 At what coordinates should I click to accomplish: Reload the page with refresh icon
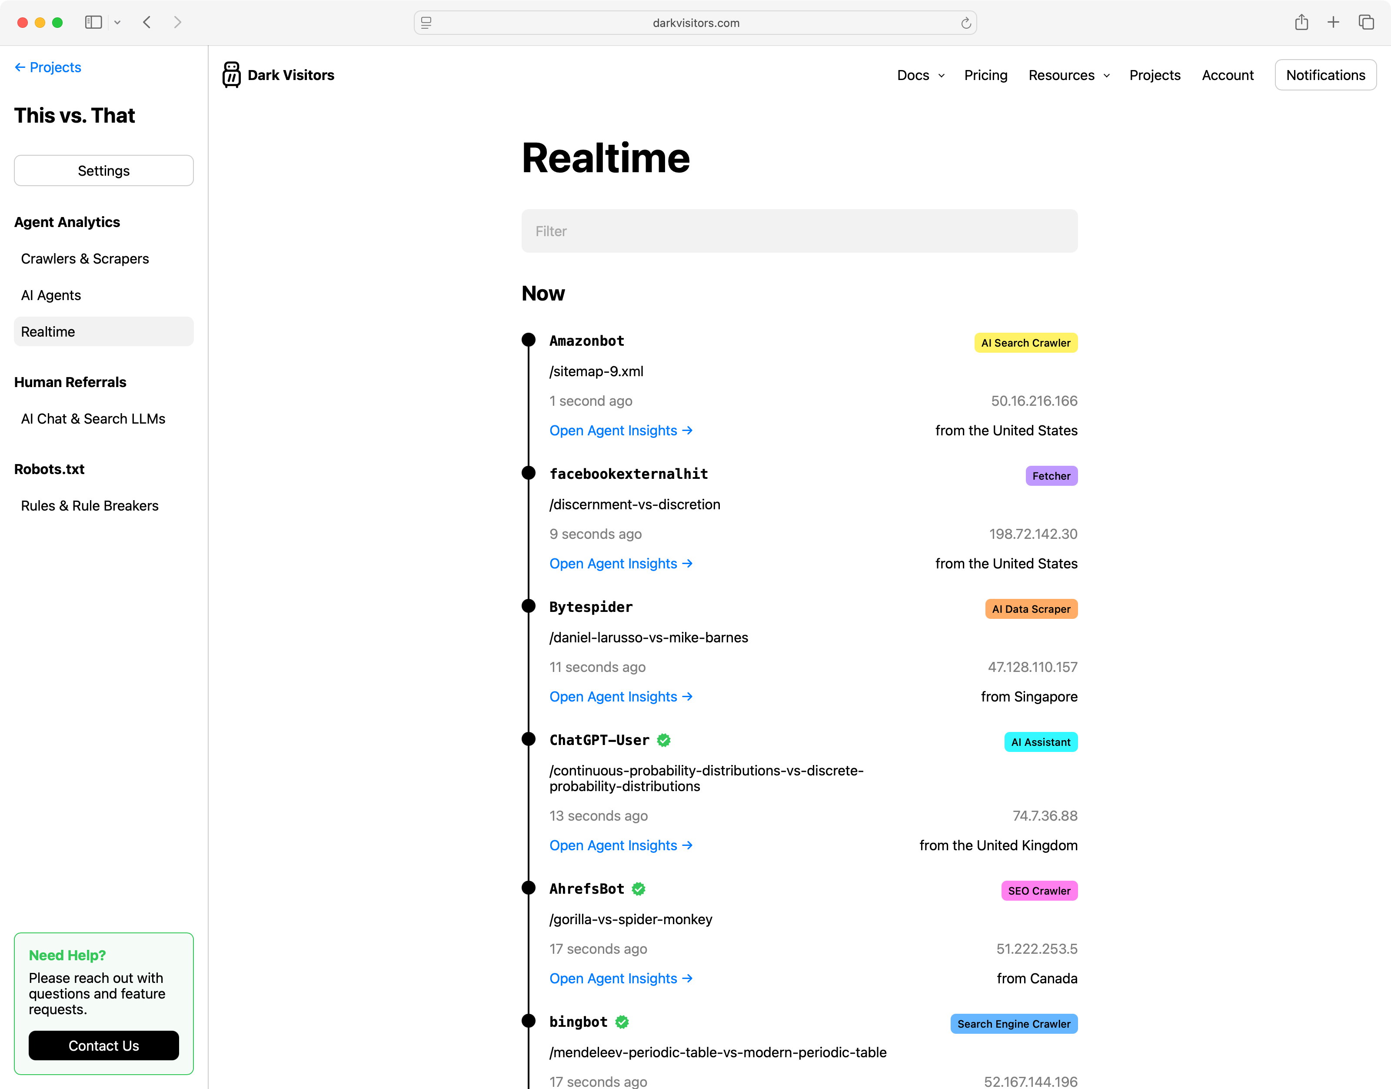pyautogui.click(x=965, y=23)
